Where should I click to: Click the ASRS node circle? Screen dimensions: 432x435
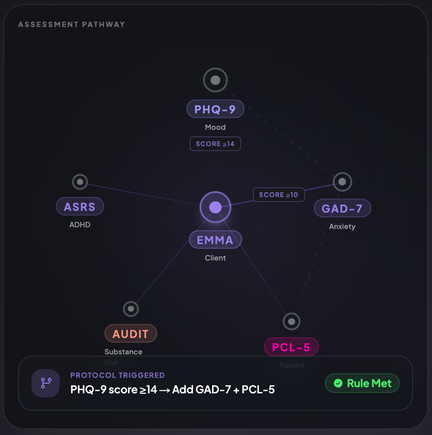click(80, 182)
